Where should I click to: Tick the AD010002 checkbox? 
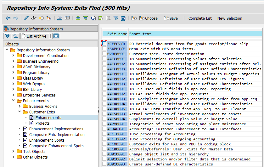pyautogui.click(x=104, y=159)
